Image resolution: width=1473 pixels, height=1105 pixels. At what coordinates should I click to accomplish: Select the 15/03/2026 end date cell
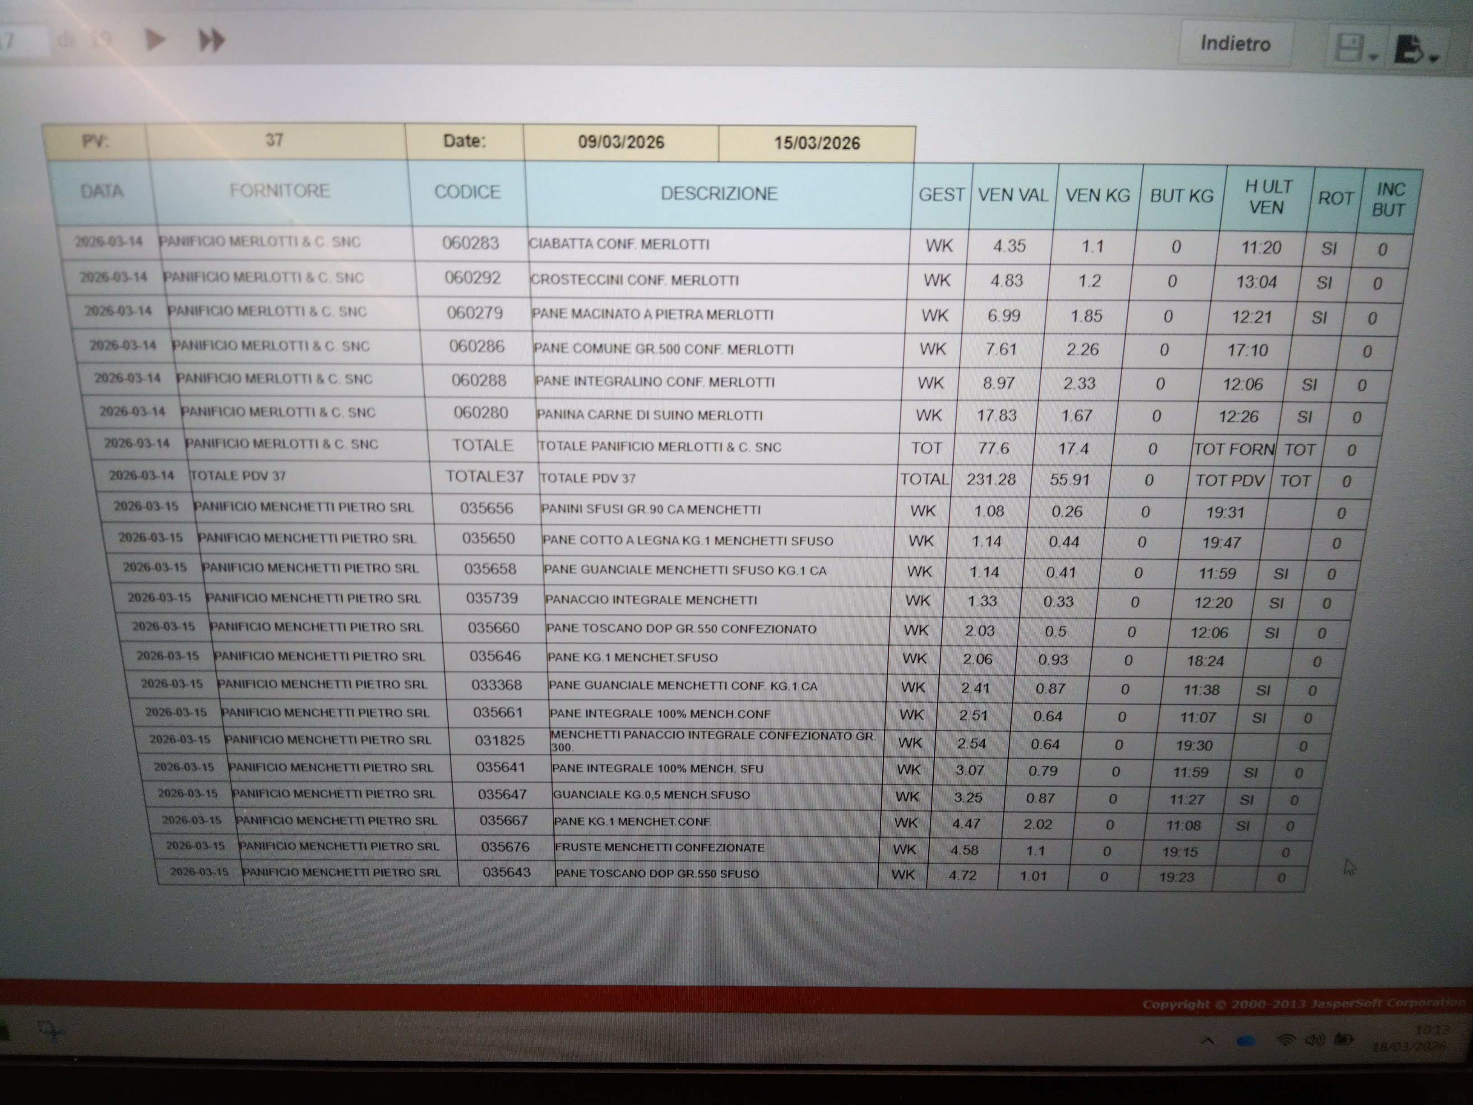816,143
